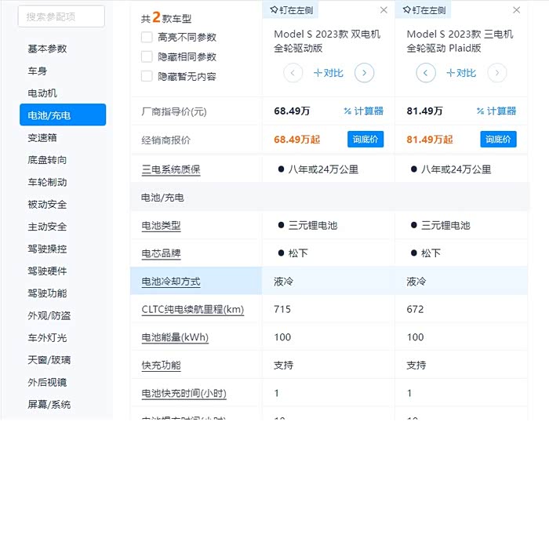
Task: Toggle 隐藏相同参数 checkbox
Action: coord(147,56)
